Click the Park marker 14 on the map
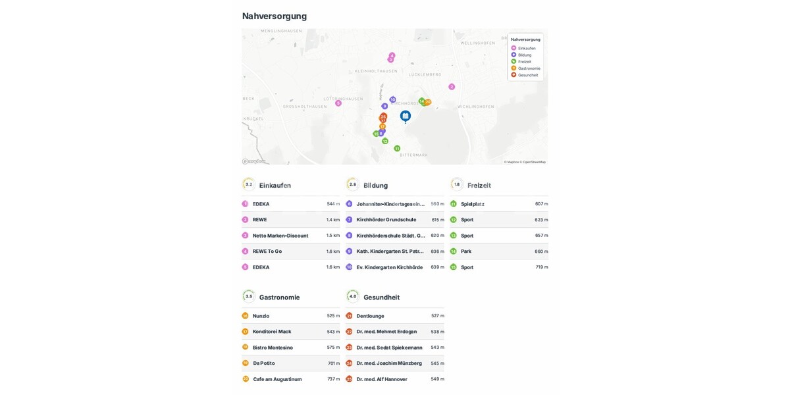 pos(421,101)
